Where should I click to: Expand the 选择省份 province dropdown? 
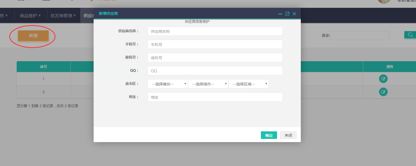tap(168, 84)
